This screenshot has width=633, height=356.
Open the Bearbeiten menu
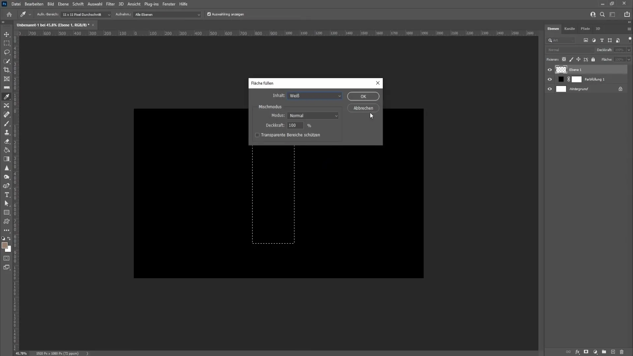coord(34,4)
